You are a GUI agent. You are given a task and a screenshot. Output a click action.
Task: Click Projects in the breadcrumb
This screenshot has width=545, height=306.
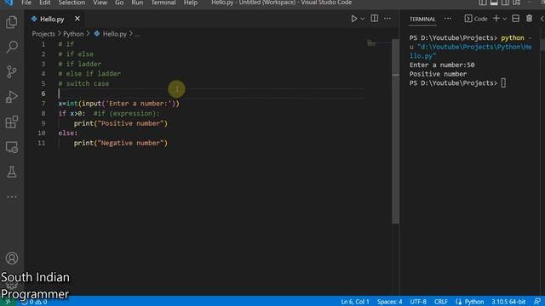43,34
